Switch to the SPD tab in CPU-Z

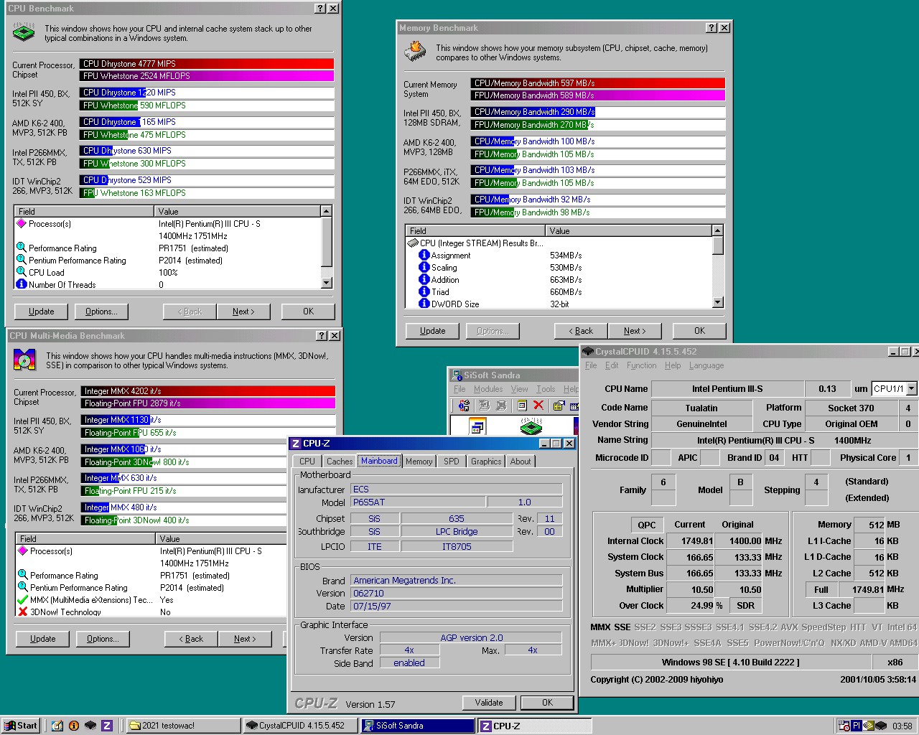pyautogui.click(x=452, y=462)
